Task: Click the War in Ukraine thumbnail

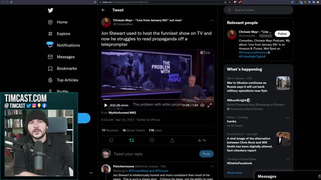Action: (283, 83)
